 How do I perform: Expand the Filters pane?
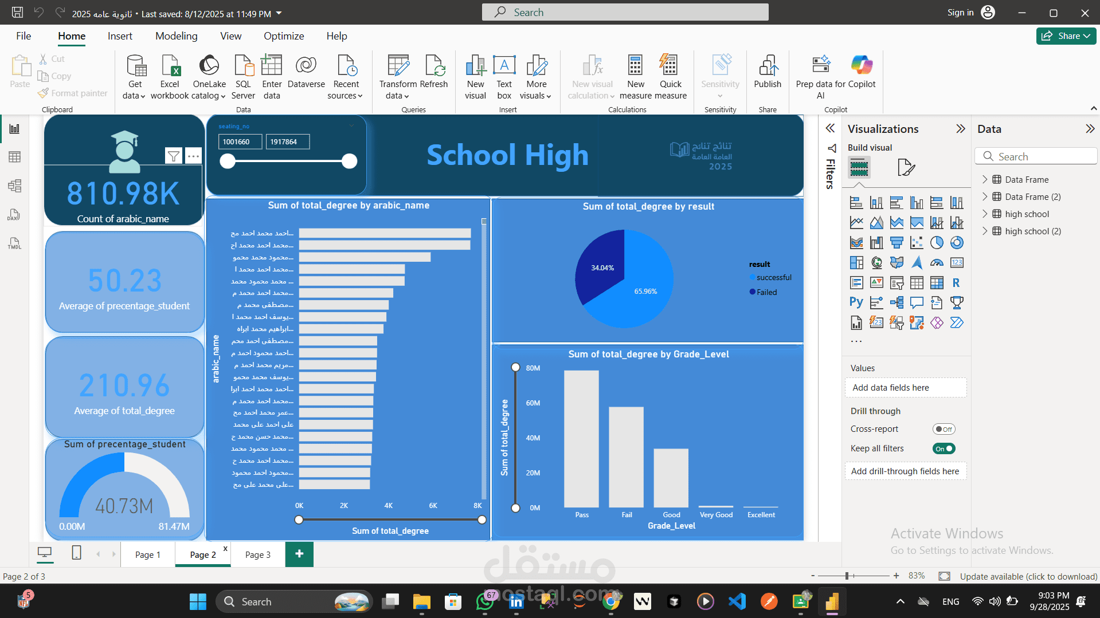(830, 128)
